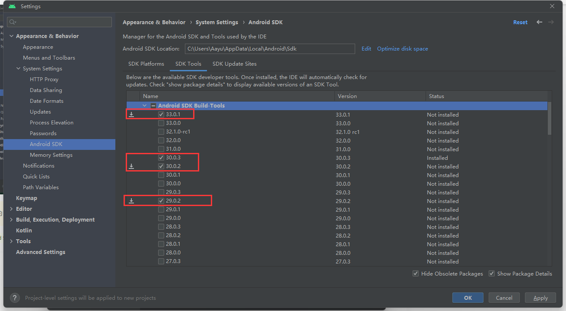
Task: Click the forward navigation arrow icon
Action: pos(551,22)
